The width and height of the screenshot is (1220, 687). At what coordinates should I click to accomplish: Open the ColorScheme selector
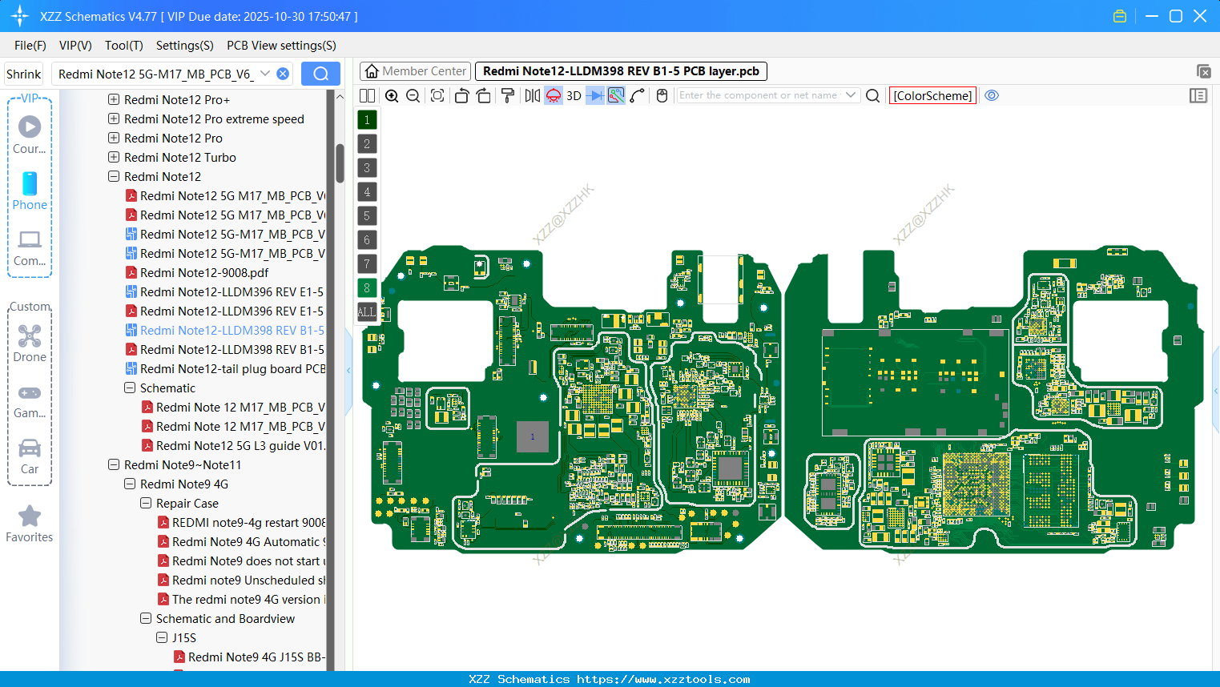coord(932,95)
